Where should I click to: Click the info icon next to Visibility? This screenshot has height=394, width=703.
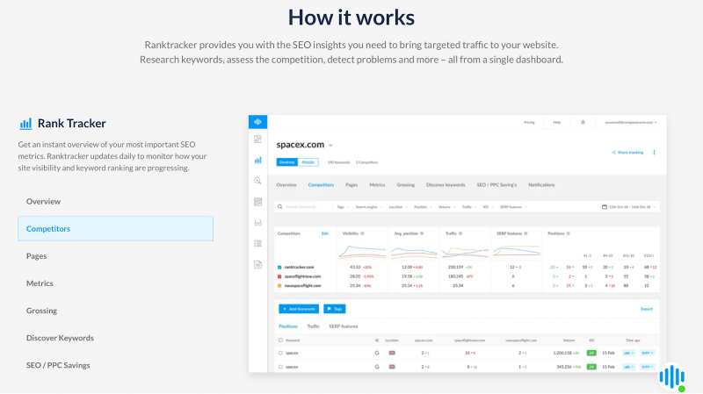click(362, 233)
